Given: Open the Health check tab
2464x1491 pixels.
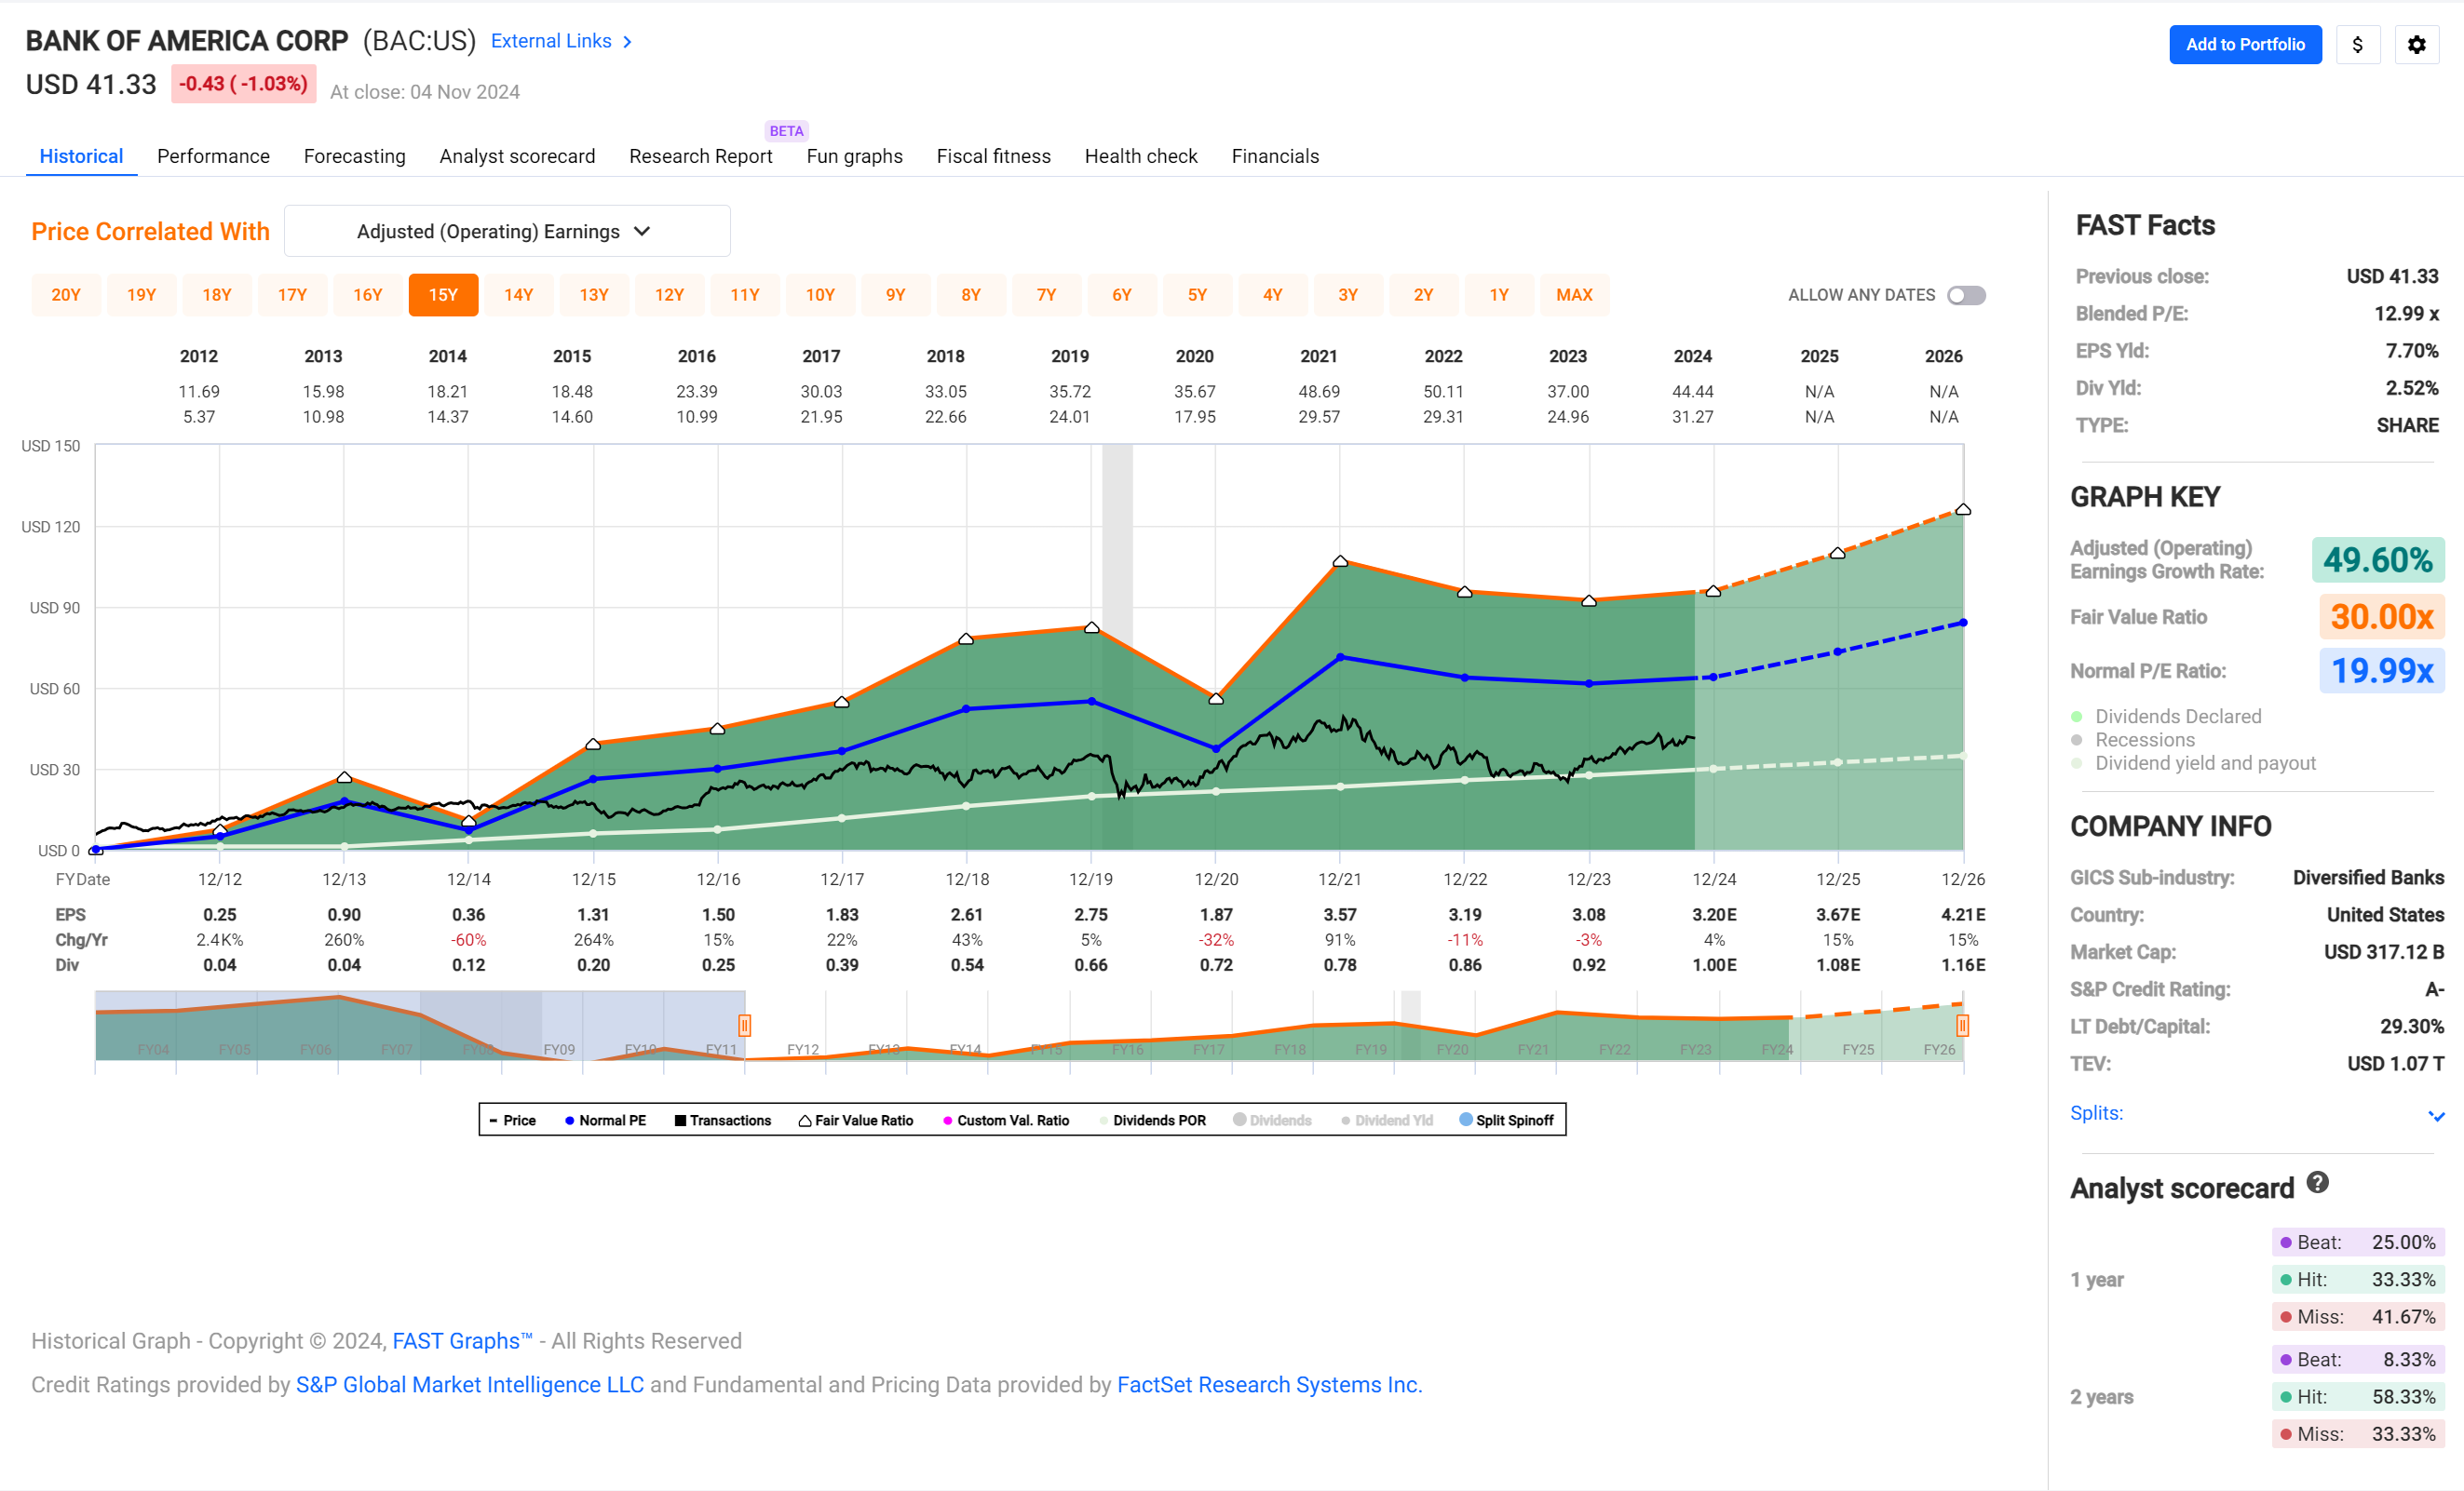Looking at the screenshot, I should pos(1140,156).
